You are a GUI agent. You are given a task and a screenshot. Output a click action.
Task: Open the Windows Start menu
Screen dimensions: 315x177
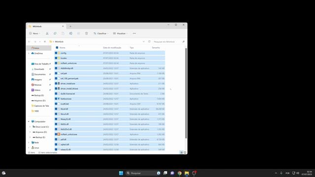pyautogui.click(x=121, y=173)
